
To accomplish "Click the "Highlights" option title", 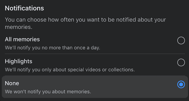I will coord(19,61).
